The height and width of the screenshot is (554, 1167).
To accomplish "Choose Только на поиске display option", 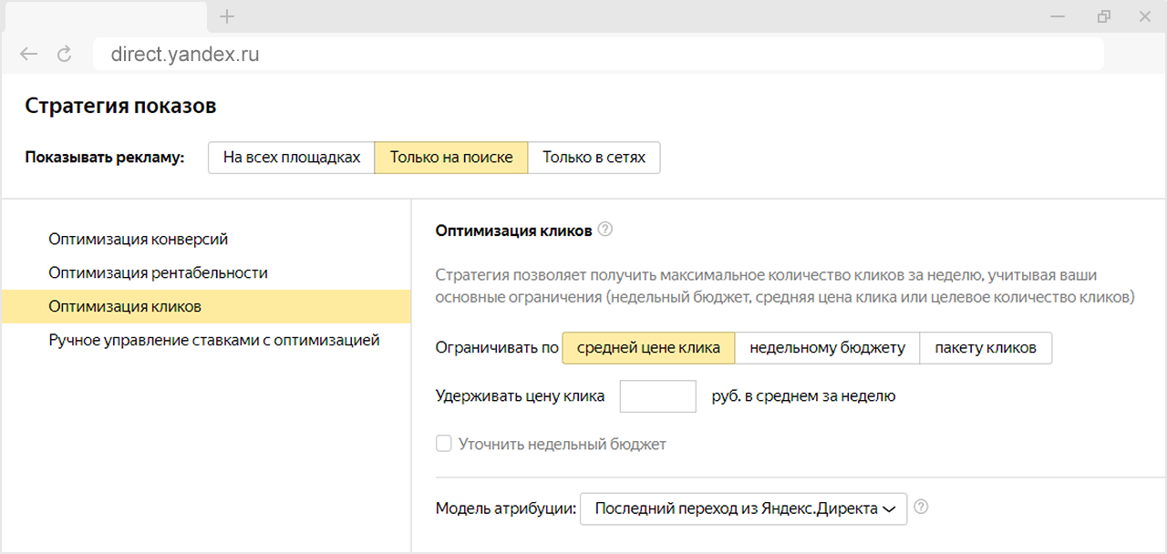I will (x=450, y=157).
